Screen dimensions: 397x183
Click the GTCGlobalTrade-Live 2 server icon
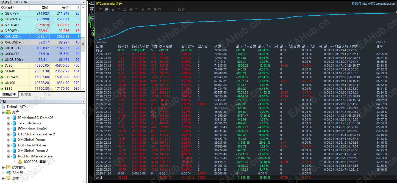pos(14,134)
